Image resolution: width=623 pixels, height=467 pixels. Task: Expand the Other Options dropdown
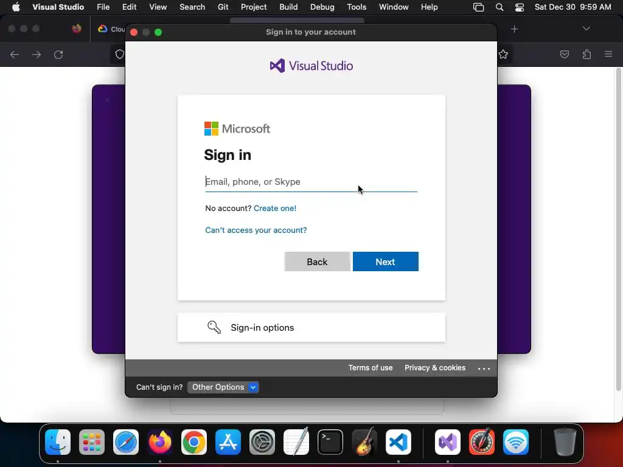[223, 387]
